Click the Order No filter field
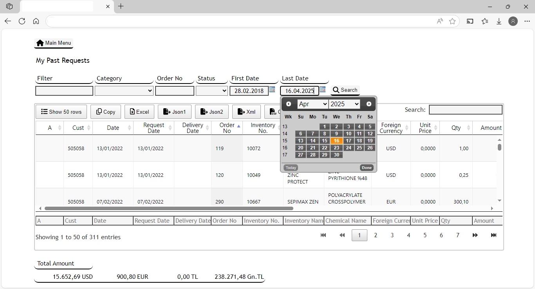The image size is (535, 289). (175, 91)
